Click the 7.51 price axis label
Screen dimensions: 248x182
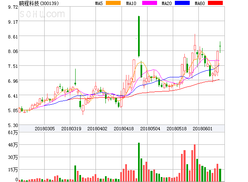coord(13,66)
